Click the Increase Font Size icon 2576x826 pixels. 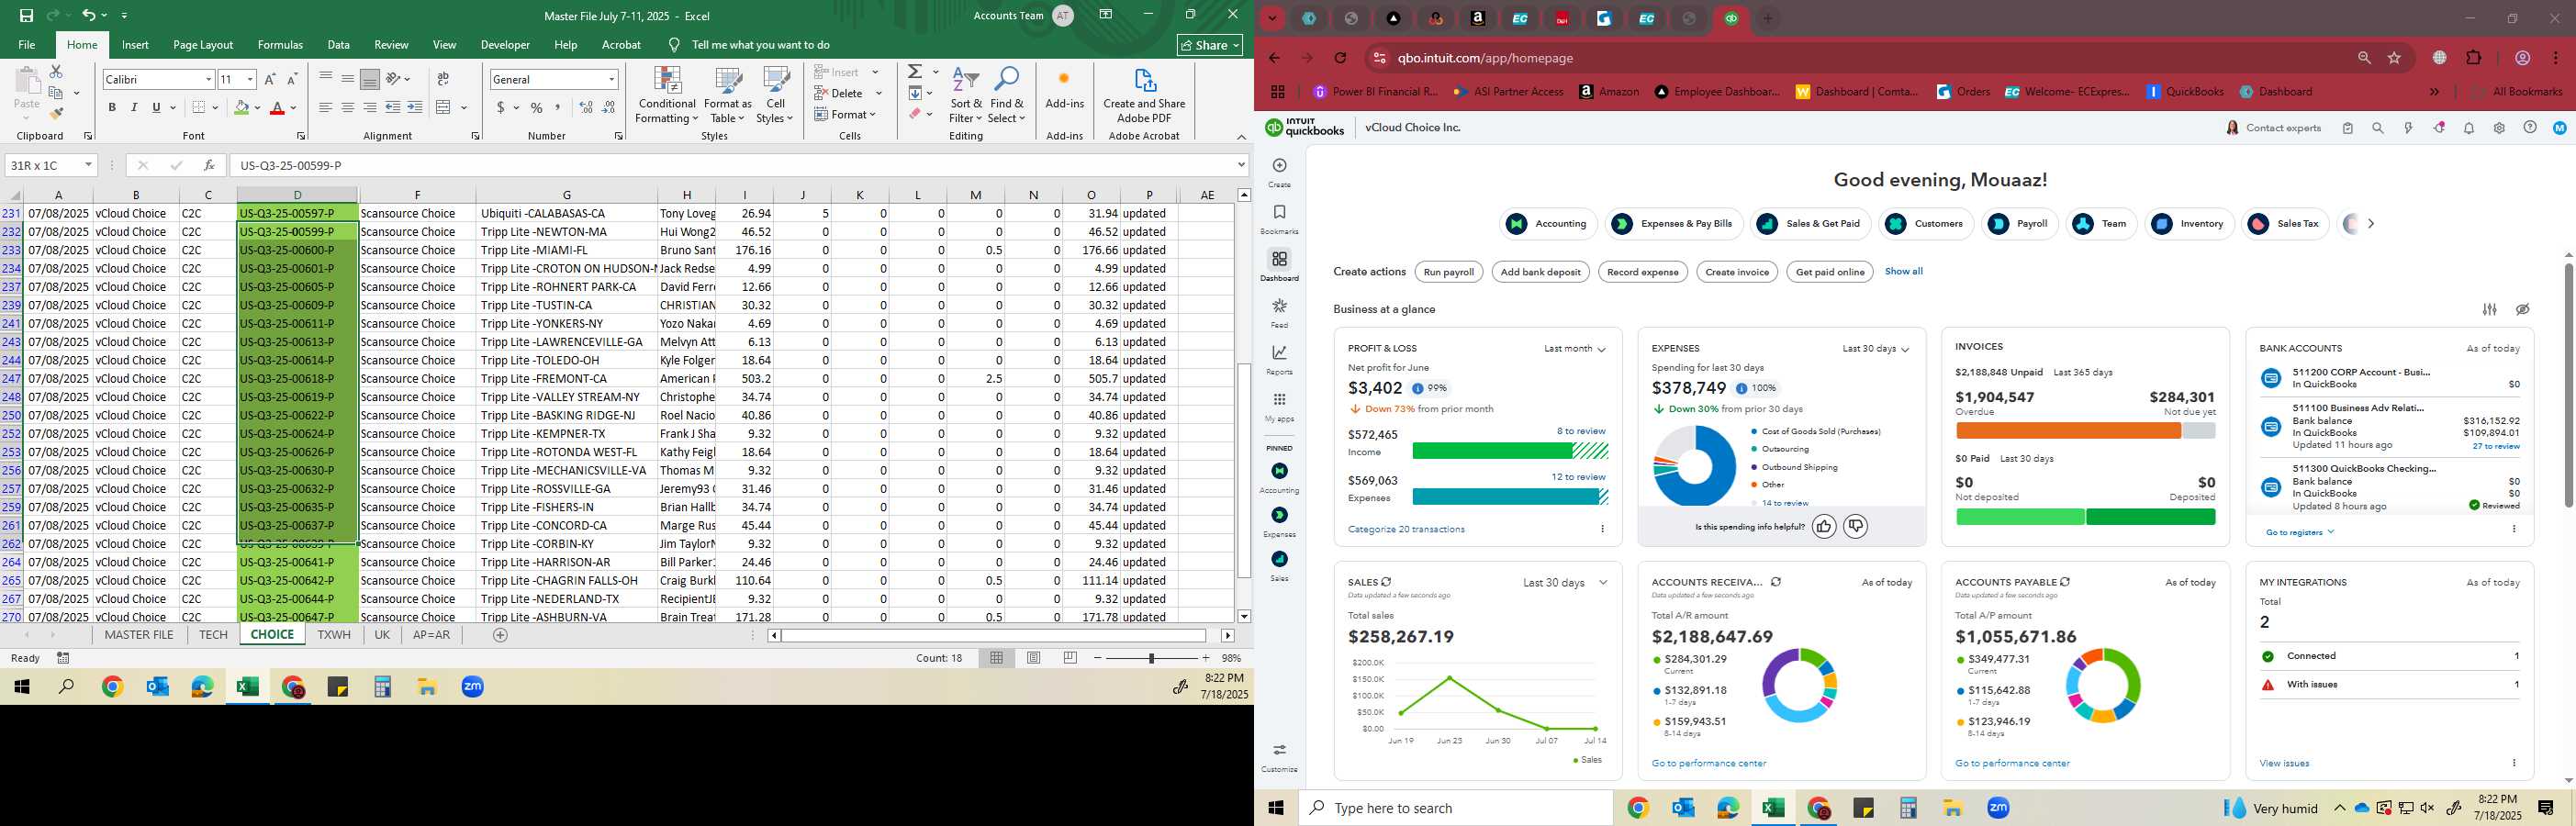(270, 79)
